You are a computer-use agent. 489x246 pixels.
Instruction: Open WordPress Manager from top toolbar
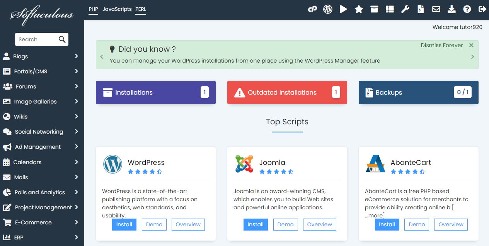coord(328,9)
